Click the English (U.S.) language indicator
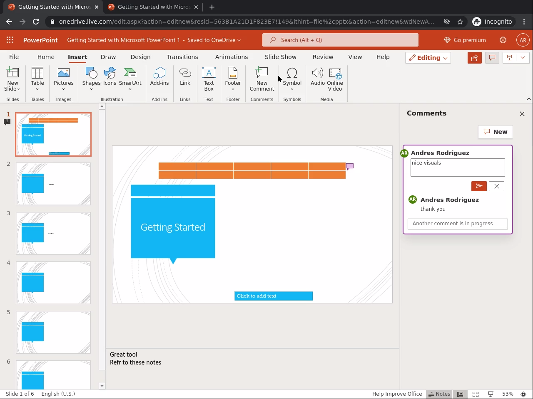Viewport: 533px width, 399px height. tap(58, 394)
